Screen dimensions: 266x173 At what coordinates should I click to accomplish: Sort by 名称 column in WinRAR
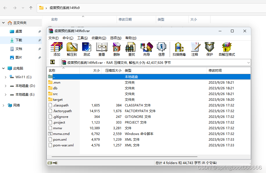63,71
